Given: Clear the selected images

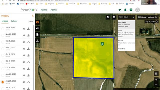Looking at the screenshot, I should click(x=31, y=21).
